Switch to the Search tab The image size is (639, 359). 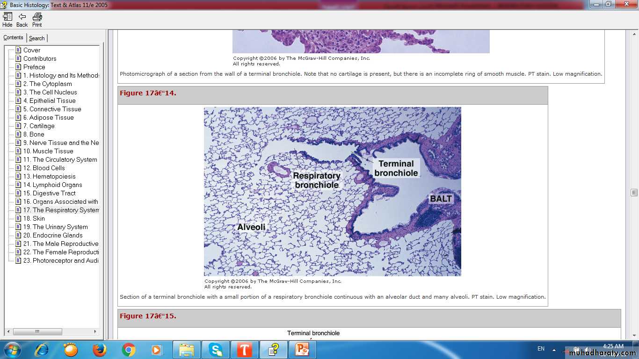(x=37, y=38)
